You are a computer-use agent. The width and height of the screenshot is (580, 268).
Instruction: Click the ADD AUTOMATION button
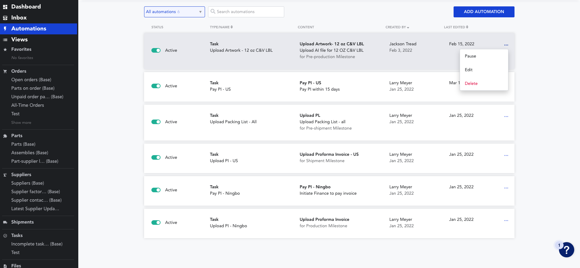pos(484,12)
